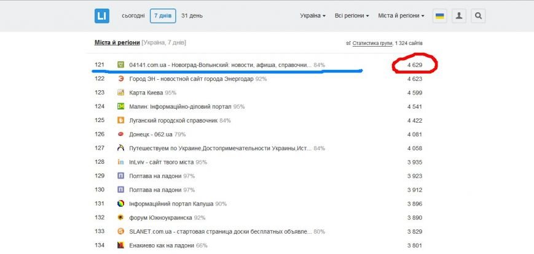The width and height of the screenshot is (534, 254).
Task: Open the Полтава на ладони entry ranked 129
Action: [x=155, y=176]
